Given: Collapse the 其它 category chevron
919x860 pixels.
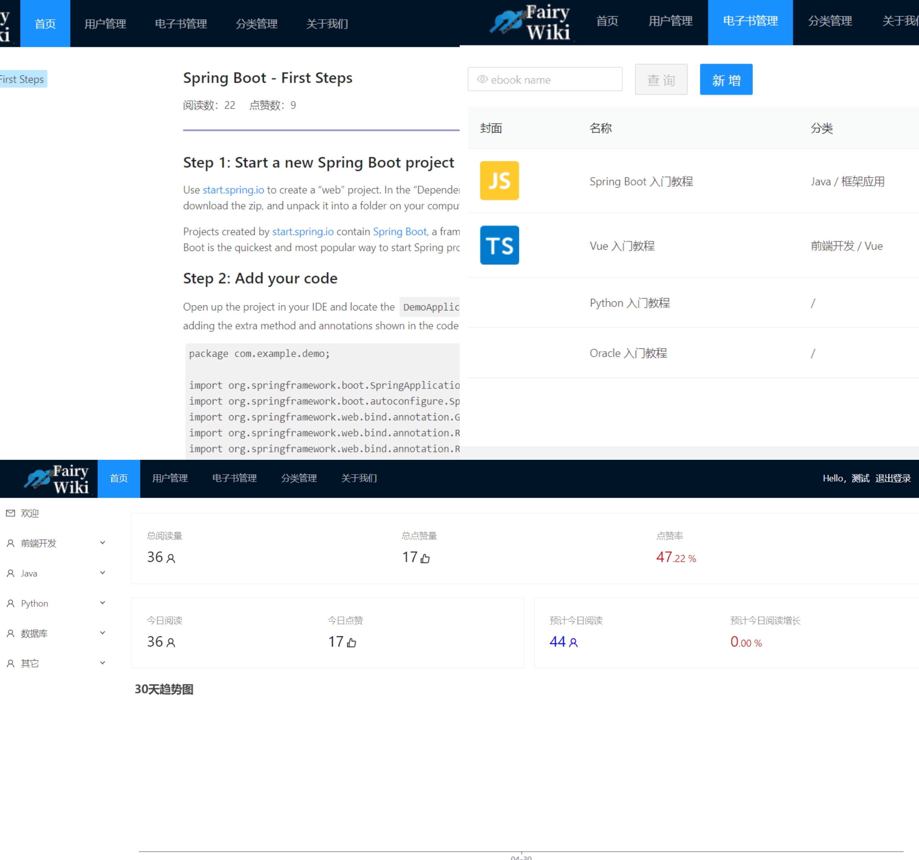Looking at the screenshot, I should pos(102,662).
